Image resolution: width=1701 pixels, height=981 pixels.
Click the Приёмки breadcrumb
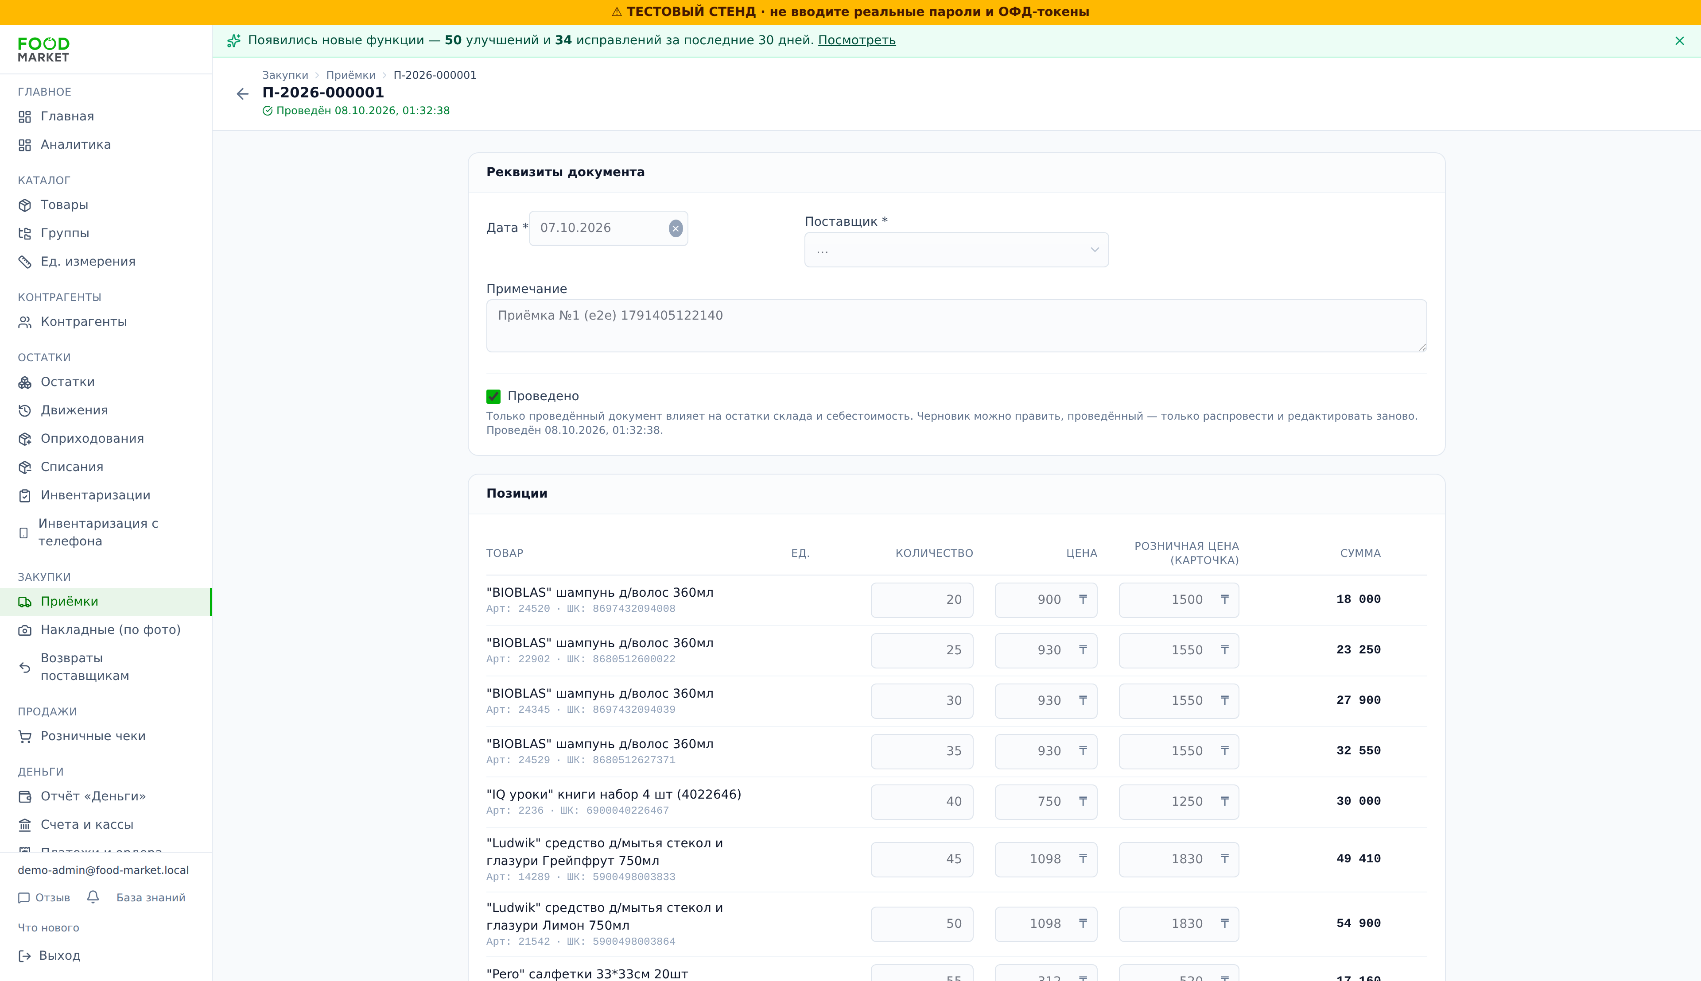coord(350,75)
